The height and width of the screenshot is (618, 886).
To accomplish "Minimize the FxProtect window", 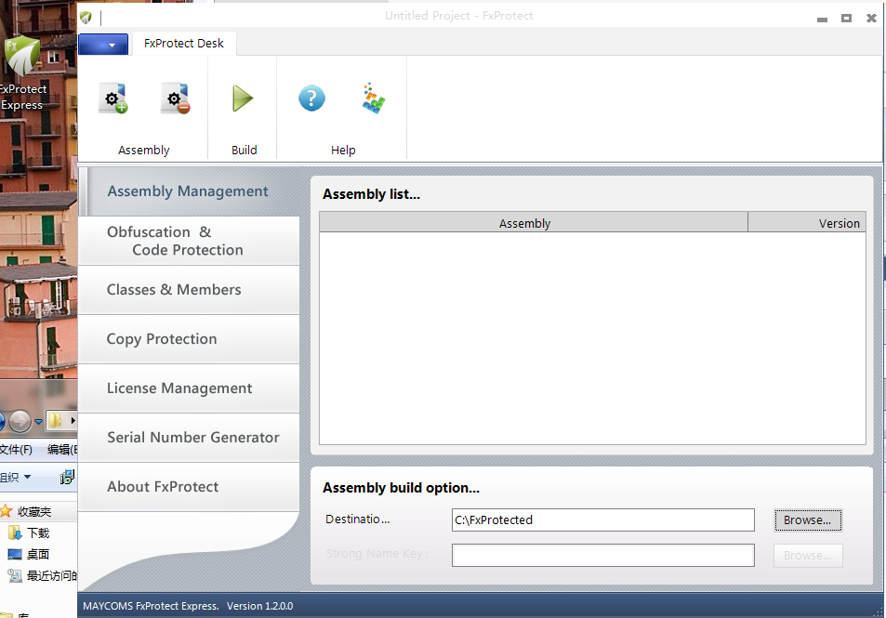I will point(822,19).
